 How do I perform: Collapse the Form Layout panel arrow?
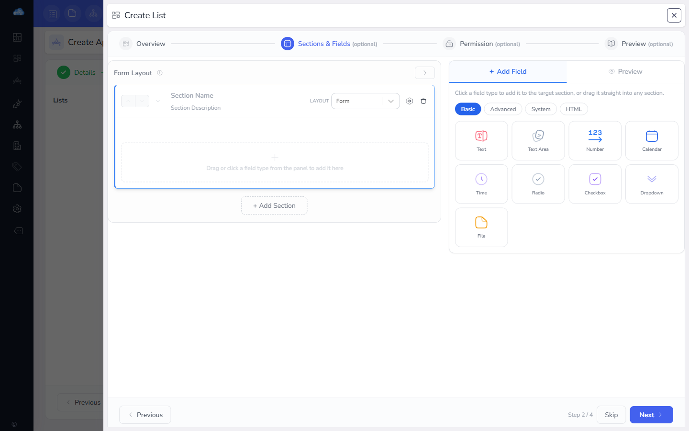pyautogui.click(x=425, y=73)
